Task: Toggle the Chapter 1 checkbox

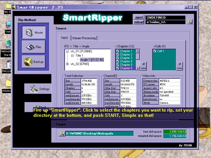Action: click(x=117, y=51)
